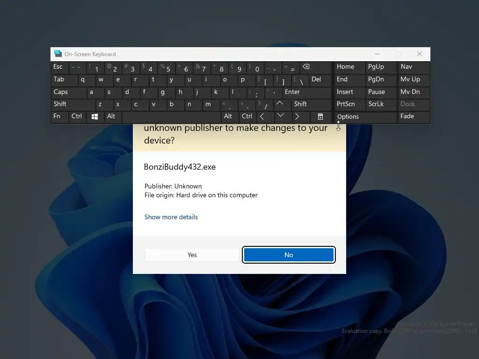Image resolution: width=479 pixels, height=359 pixels.
Task: Expand Show more details link
Action: tap(171, 217)
